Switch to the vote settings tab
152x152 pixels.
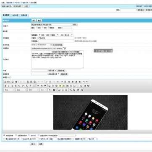[x=24, y=16]
